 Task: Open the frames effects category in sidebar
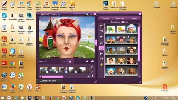[102, 31]
